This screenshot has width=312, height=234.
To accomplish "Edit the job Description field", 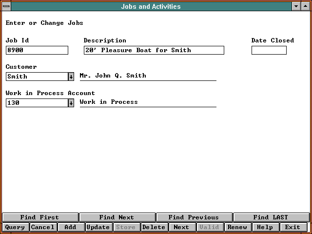I will [x=154, y=50].
